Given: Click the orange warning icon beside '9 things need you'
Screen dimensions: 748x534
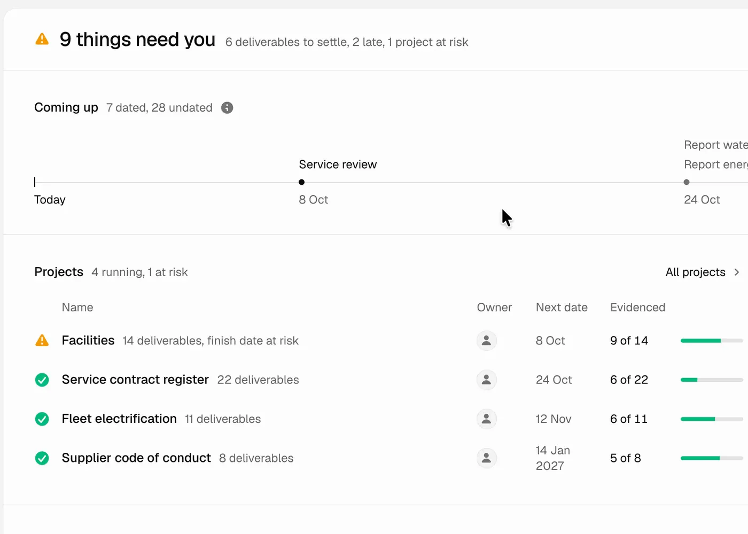Looking at the screenshot, I should pyautogui.click(x=42, y=39).
